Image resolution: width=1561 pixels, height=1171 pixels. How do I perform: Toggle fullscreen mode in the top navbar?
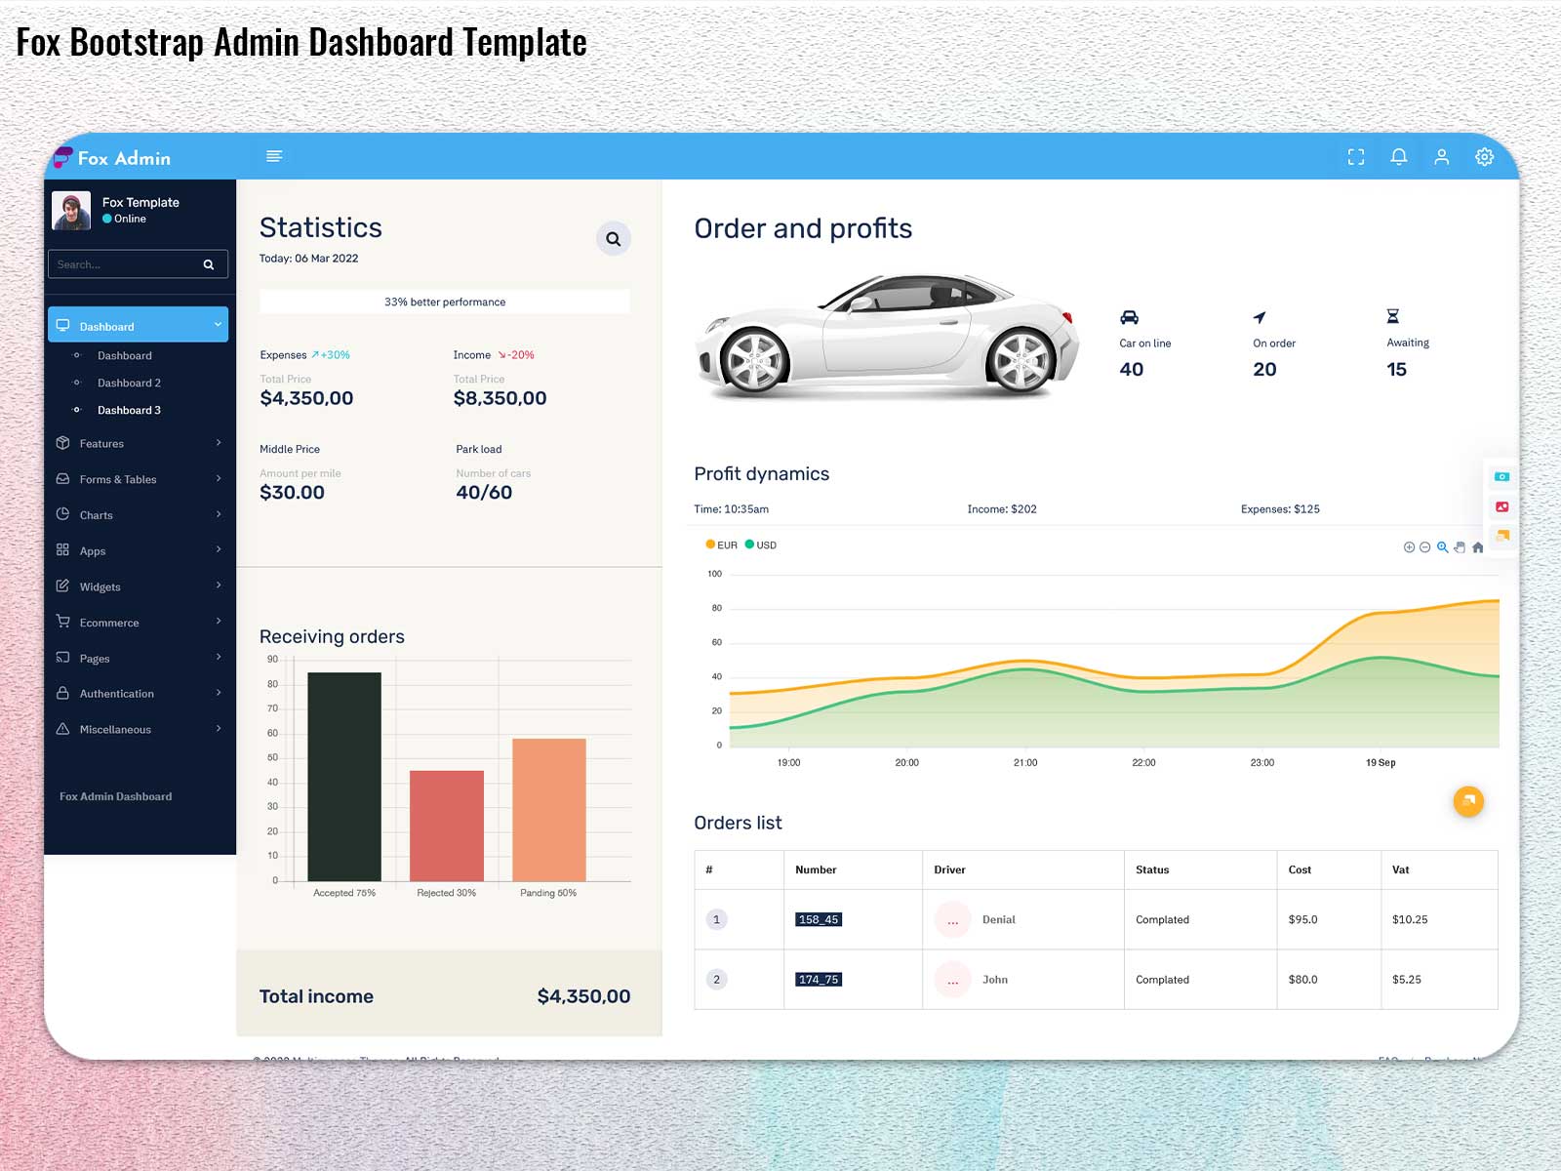pos(1356,156)
